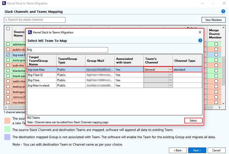The width and height of the screenshot is (229, 154).
Task: Click the horizontal scrollbar left arrow in main table
Action: 6,107
